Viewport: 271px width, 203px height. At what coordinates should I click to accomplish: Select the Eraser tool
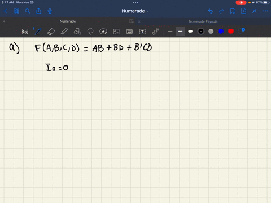51,32
